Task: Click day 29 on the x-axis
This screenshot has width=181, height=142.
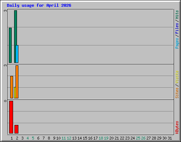Action: coord(159,138)
